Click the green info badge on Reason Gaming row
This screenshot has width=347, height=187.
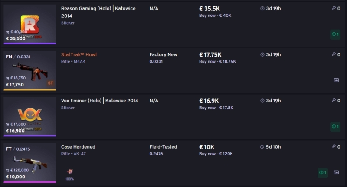click(335, 34)
